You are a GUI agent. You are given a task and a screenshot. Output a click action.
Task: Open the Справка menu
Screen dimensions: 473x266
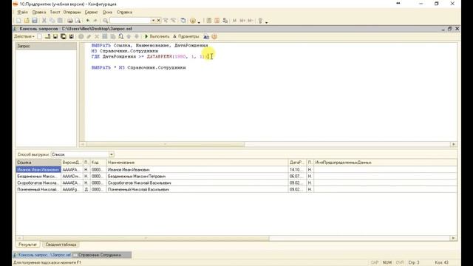coord(125,12)
